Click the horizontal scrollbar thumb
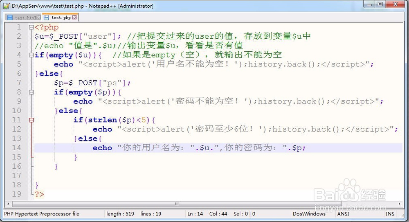This screenshot has width=409, height=222. [x=177, y=204]
